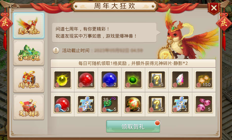The image size is (232, 140).
Task: Tap the pink gems reward icon
Action: coord(204,104)
